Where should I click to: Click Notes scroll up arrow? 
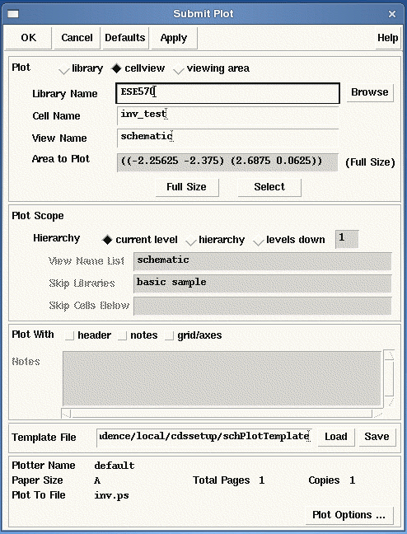point(390,355)
